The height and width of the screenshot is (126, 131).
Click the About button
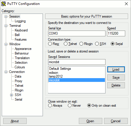[x=15, y=121]
